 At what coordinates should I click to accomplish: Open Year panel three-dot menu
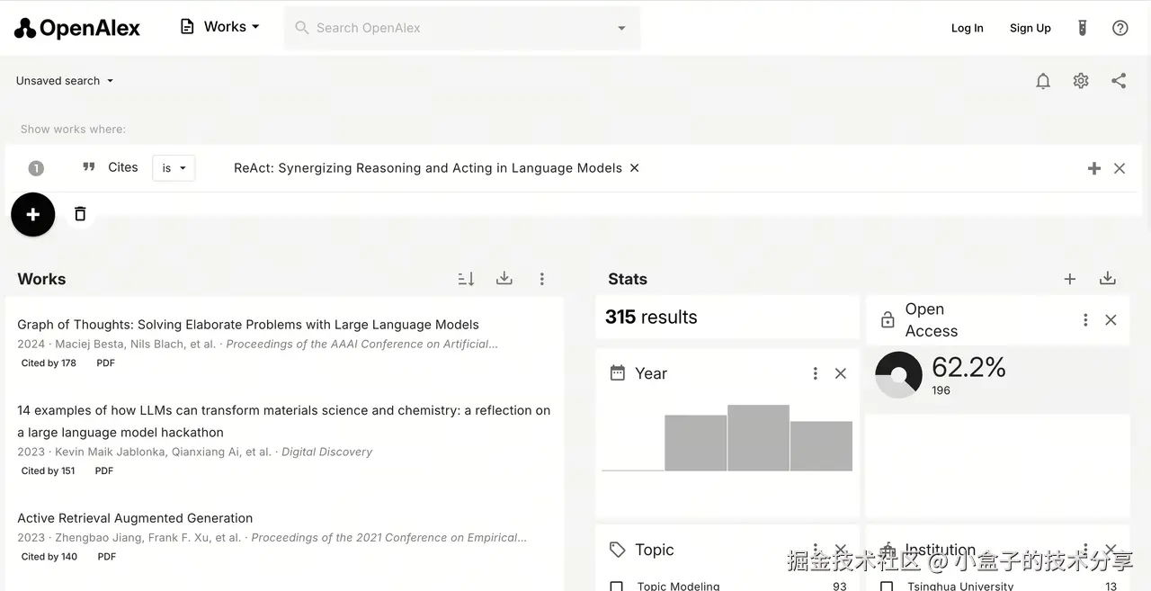click(x=816, y=373)
